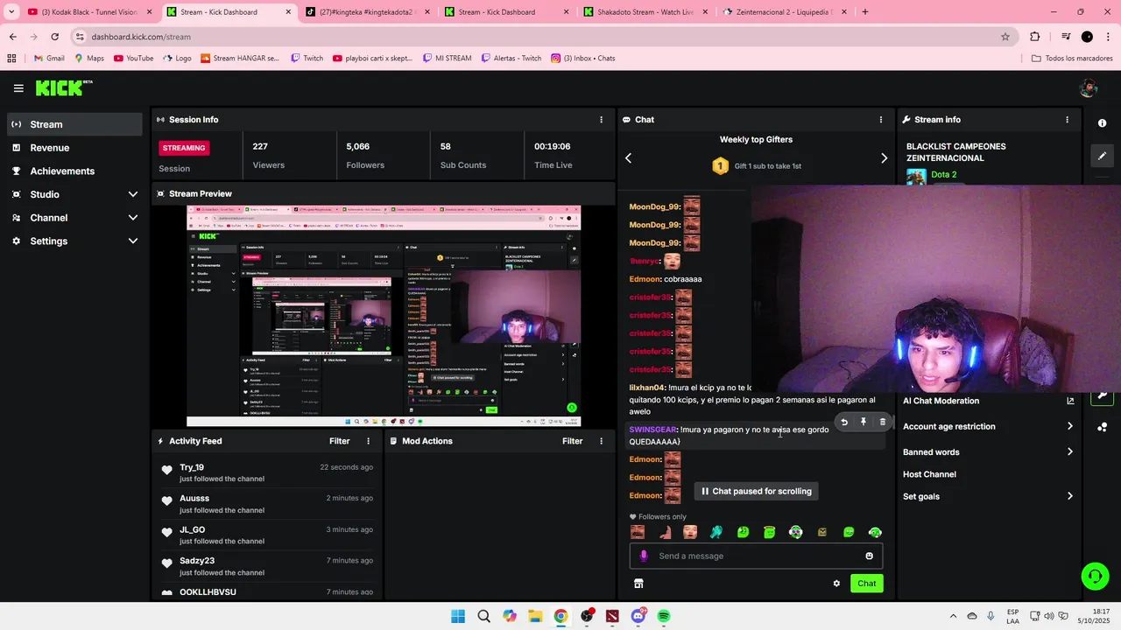
Task: Open Spotify from the taskbar
Action: click(664, 616)
